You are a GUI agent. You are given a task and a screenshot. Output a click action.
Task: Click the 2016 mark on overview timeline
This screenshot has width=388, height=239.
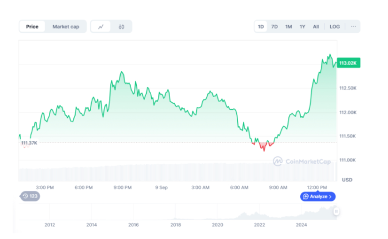(x=133, y=225)
